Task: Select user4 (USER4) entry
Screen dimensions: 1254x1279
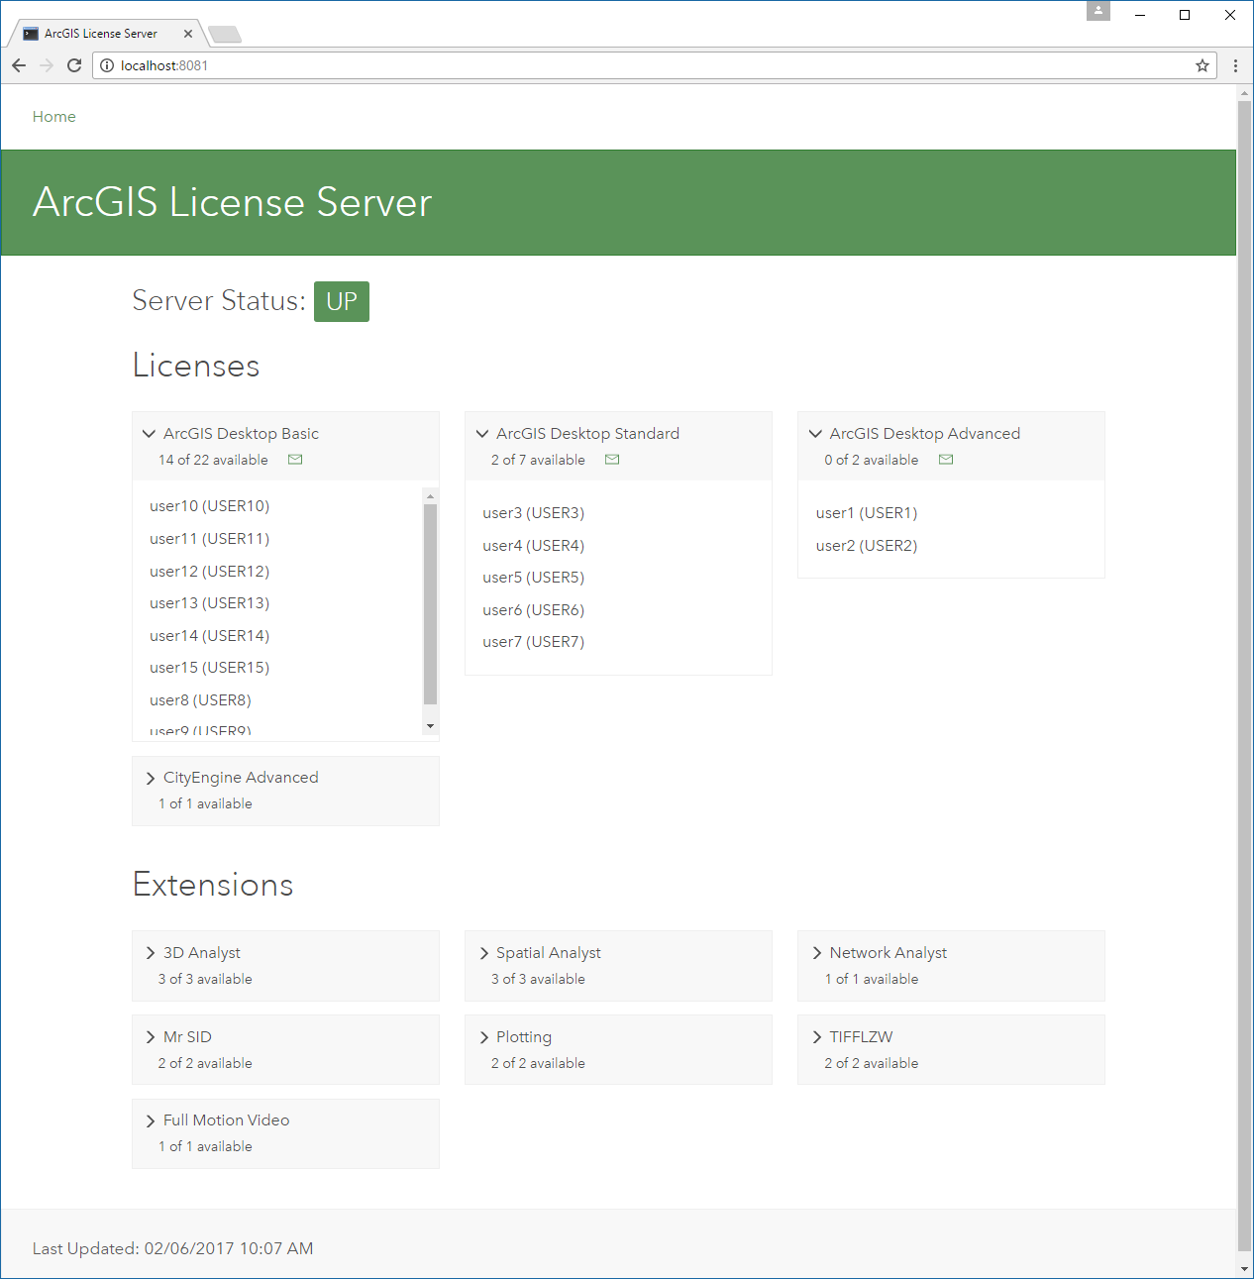Action: coord(534,546)
